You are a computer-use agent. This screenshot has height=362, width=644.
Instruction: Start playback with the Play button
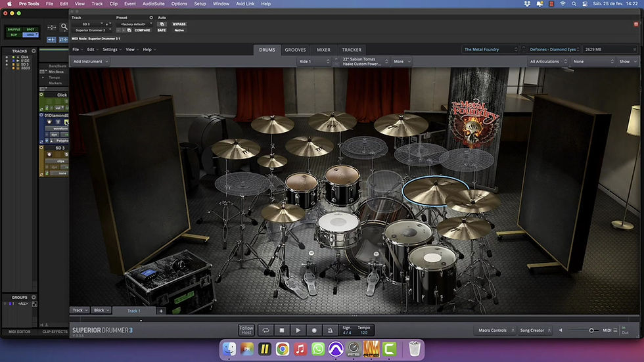298,330
